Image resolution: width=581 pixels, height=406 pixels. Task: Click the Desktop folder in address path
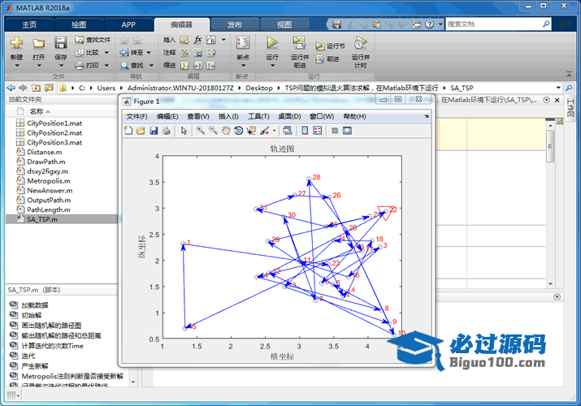259,88
